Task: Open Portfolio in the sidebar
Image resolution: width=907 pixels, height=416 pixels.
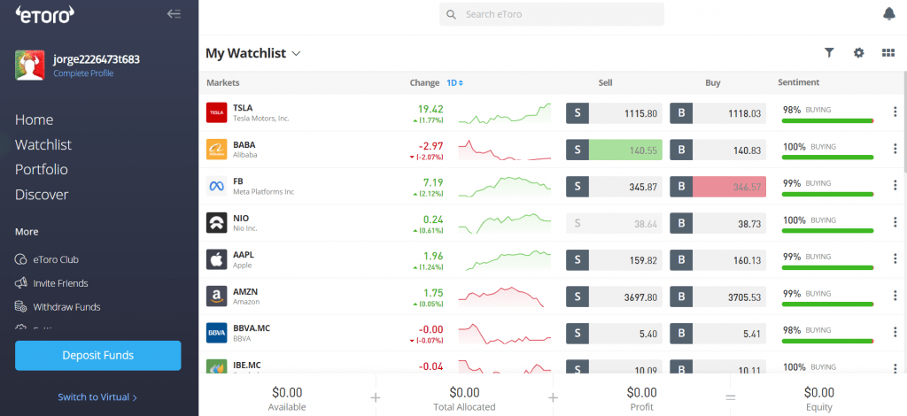Action: [x=42, y=169]
